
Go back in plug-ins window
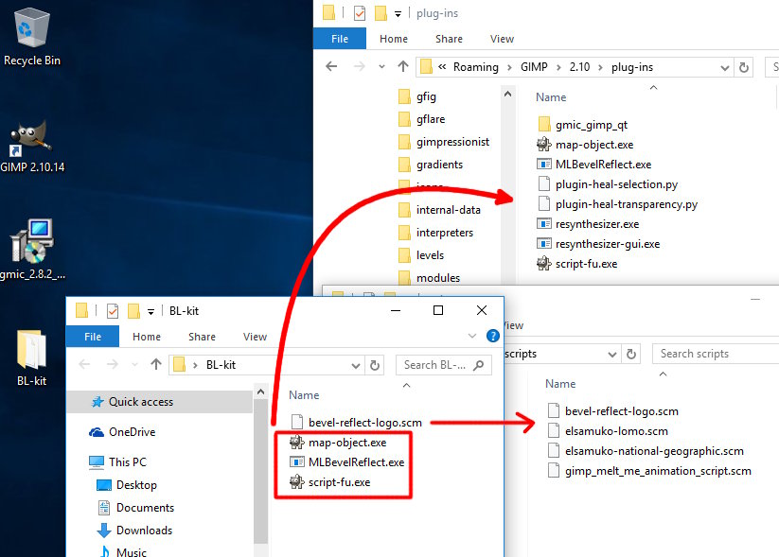coord(331,66)
